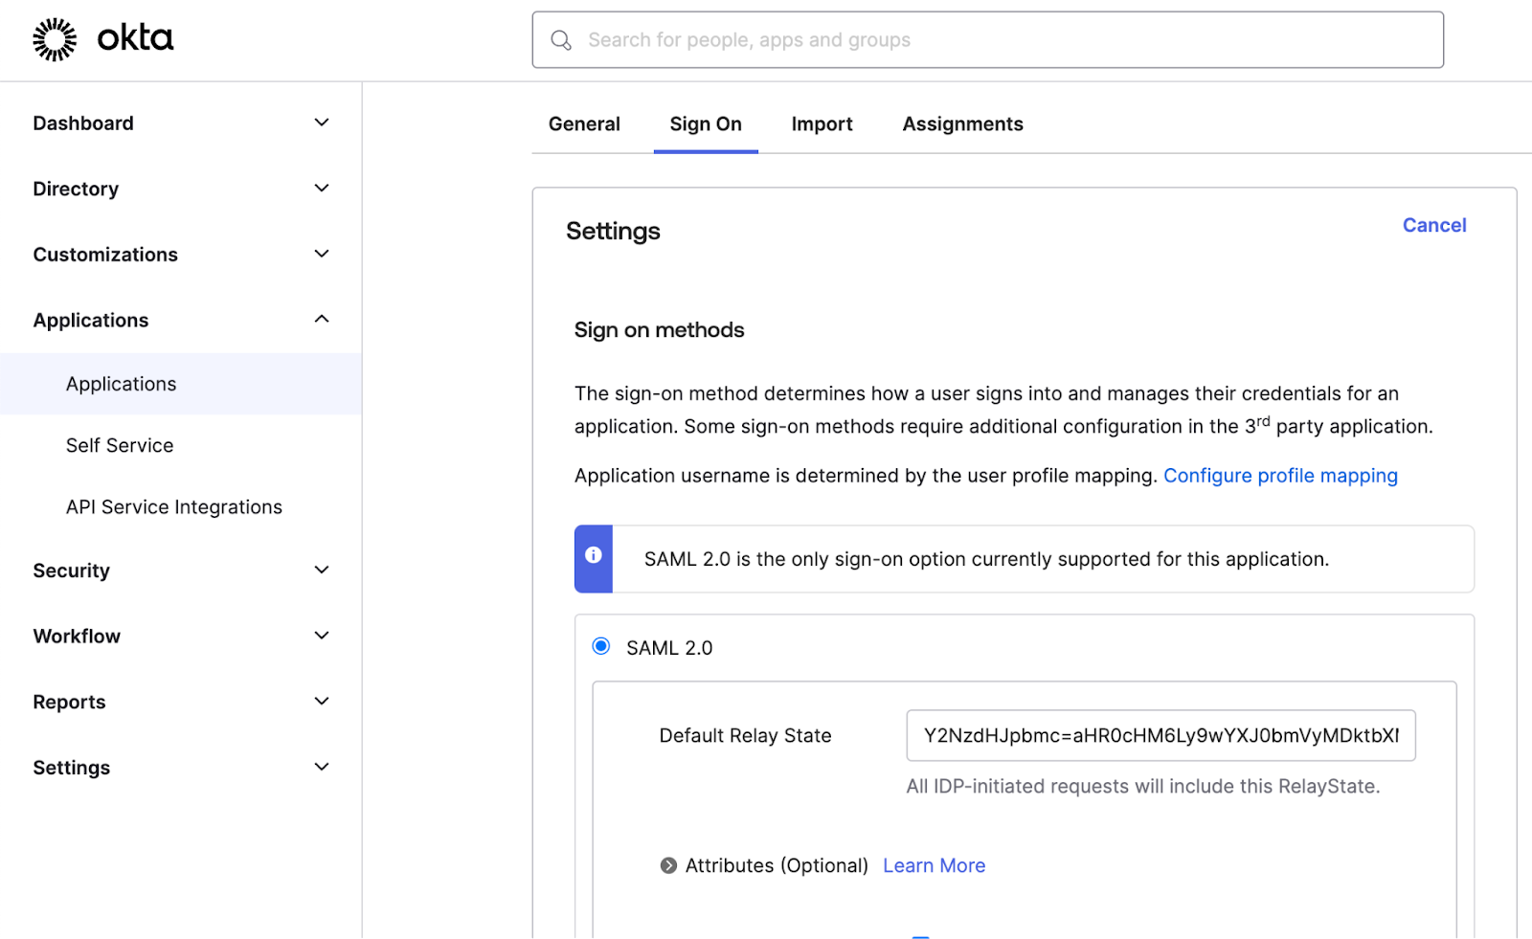Collapse the Applications menu chevron

(x=322, y=319)
